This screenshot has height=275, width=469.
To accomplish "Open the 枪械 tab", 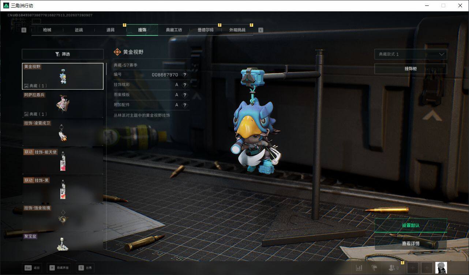I will [47, 30].
